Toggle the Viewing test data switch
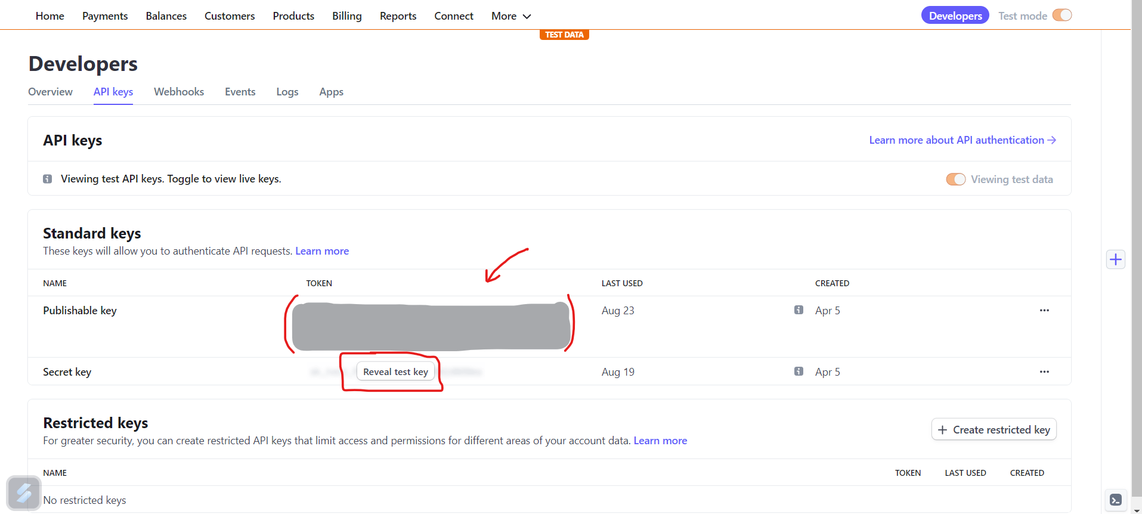 [x=955, y=179]
